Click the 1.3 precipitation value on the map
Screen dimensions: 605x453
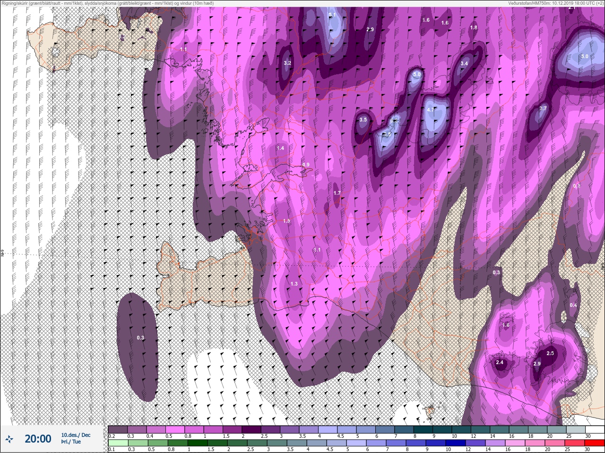click(x=294, y=284)
